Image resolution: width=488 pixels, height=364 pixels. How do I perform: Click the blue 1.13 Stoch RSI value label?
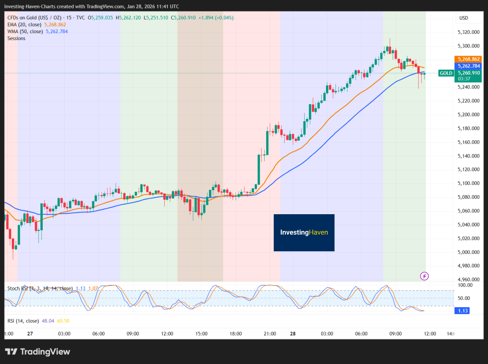click(x=462, y=311)
